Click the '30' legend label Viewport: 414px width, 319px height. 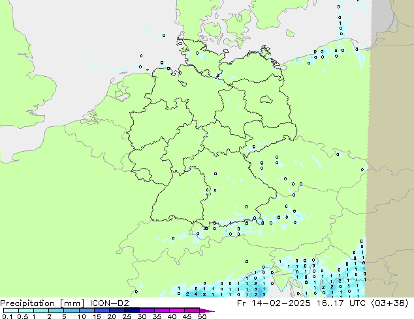(142, 316)
